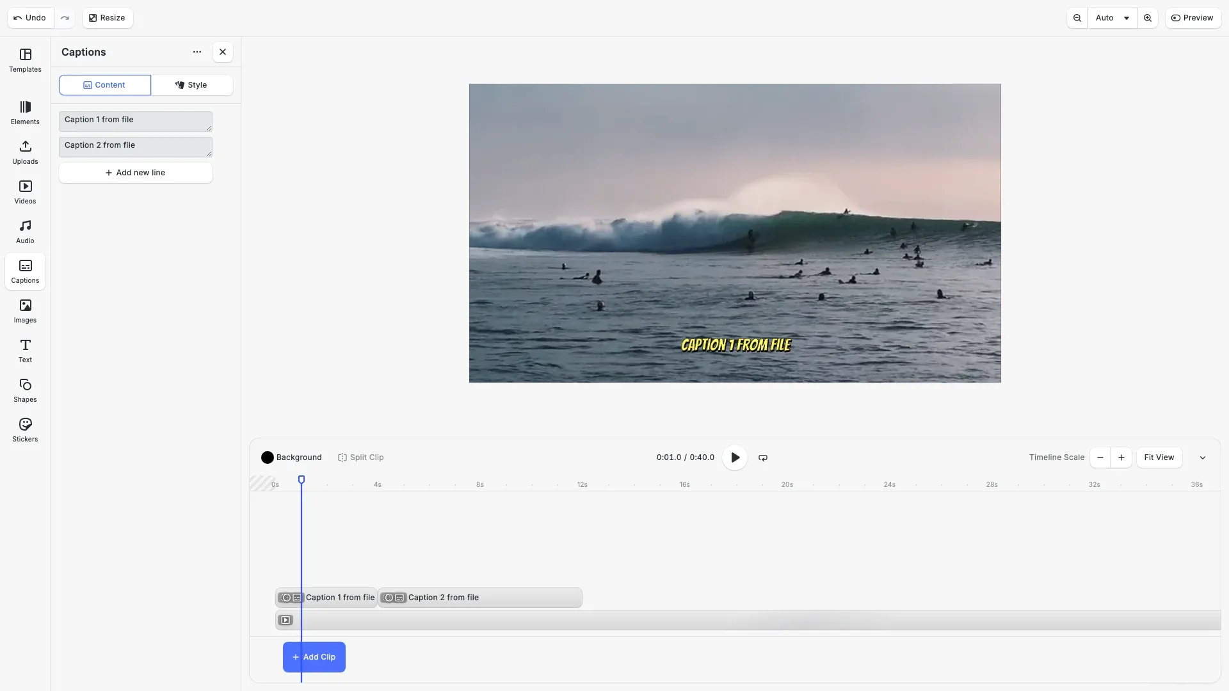Open the Captions panel overflow menu
1229x691 pixels.
pos(196,52)
